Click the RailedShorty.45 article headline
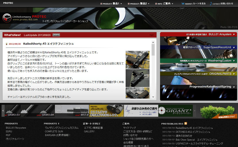The image size is (238, 147). (49, 44)
